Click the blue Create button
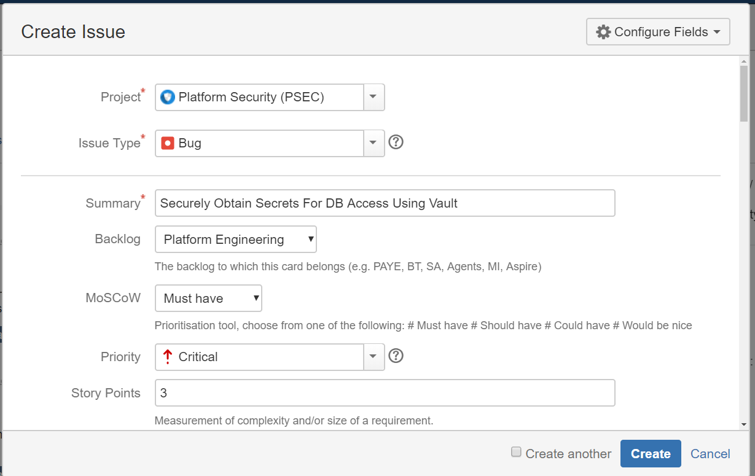 coord(651,454)
